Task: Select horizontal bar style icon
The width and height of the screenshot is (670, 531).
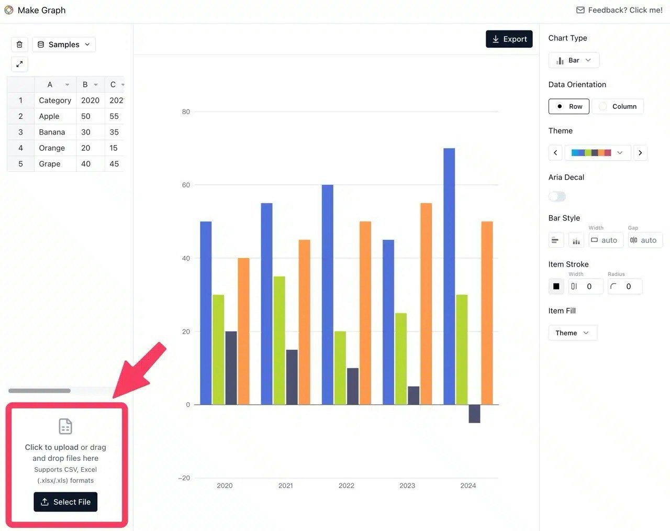Action: 555,240
